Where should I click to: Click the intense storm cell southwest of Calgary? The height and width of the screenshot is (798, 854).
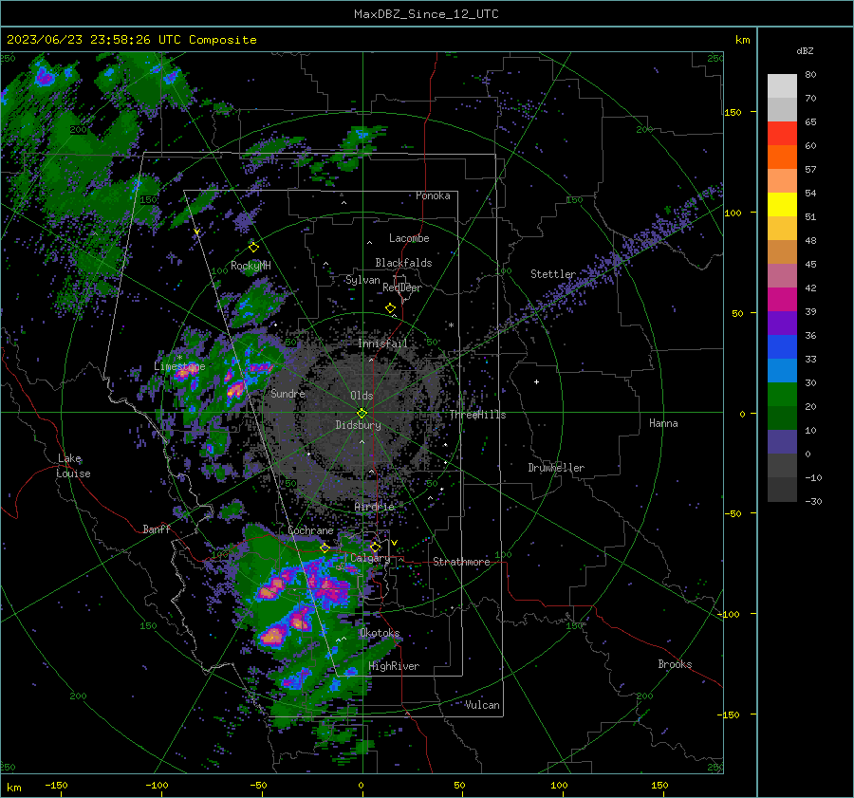coord(273,636)
